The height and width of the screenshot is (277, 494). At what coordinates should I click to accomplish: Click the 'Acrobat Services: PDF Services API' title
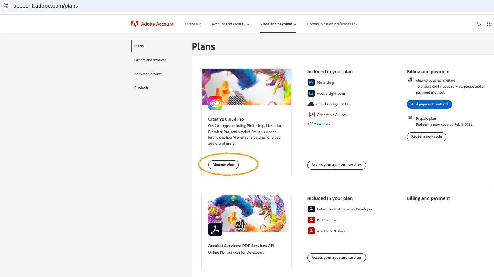click(241, 246)
